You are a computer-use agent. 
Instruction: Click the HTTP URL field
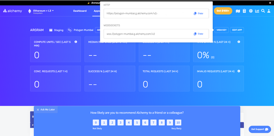point(156,13)
